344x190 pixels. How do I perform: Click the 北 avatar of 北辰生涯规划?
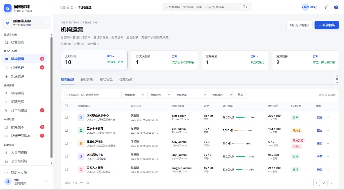(81, 143)
